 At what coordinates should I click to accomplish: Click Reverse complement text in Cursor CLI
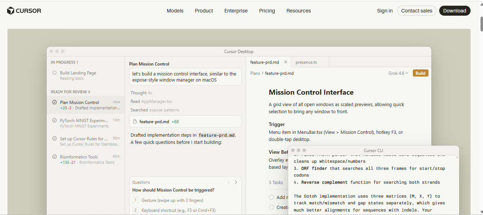[x=324, y=182]
